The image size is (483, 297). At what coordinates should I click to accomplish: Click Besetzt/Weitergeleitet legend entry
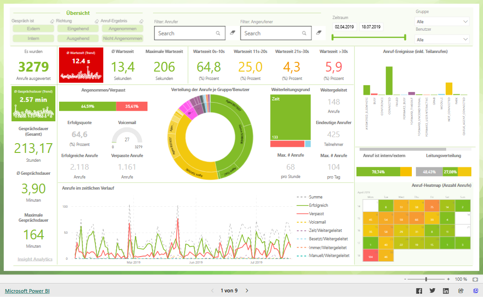[322, 239]
